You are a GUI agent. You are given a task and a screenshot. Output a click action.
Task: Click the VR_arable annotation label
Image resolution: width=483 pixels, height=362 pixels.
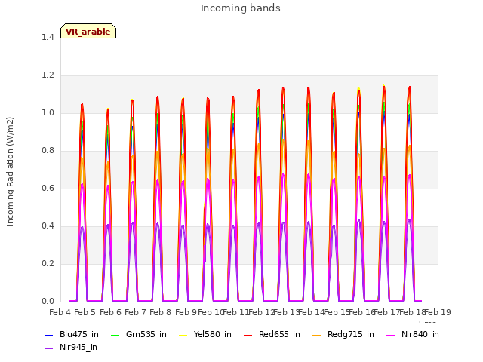point(88,31)
